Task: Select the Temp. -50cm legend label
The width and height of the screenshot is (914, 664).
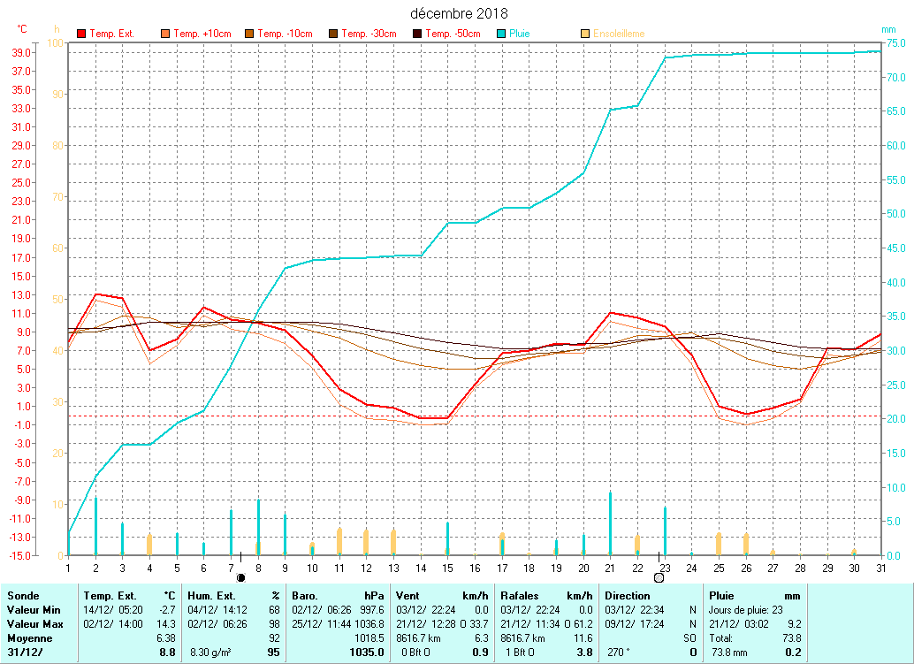Action: tap(453, 34)
